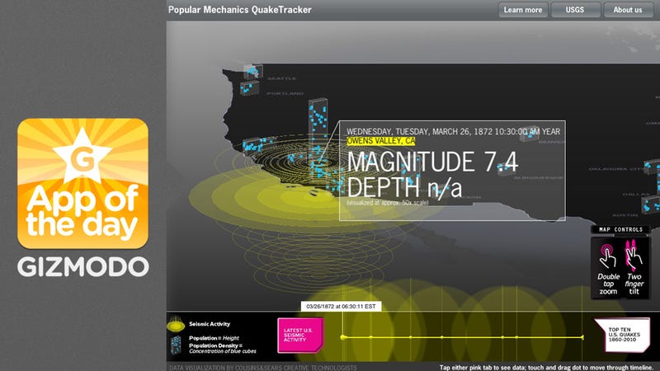The height and width of the screenshot is (371, 660).
Task: Click the Portland population cube on the map
Action: tap(249, 88)
